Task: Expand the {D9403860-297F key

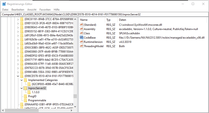Action: 18,52
